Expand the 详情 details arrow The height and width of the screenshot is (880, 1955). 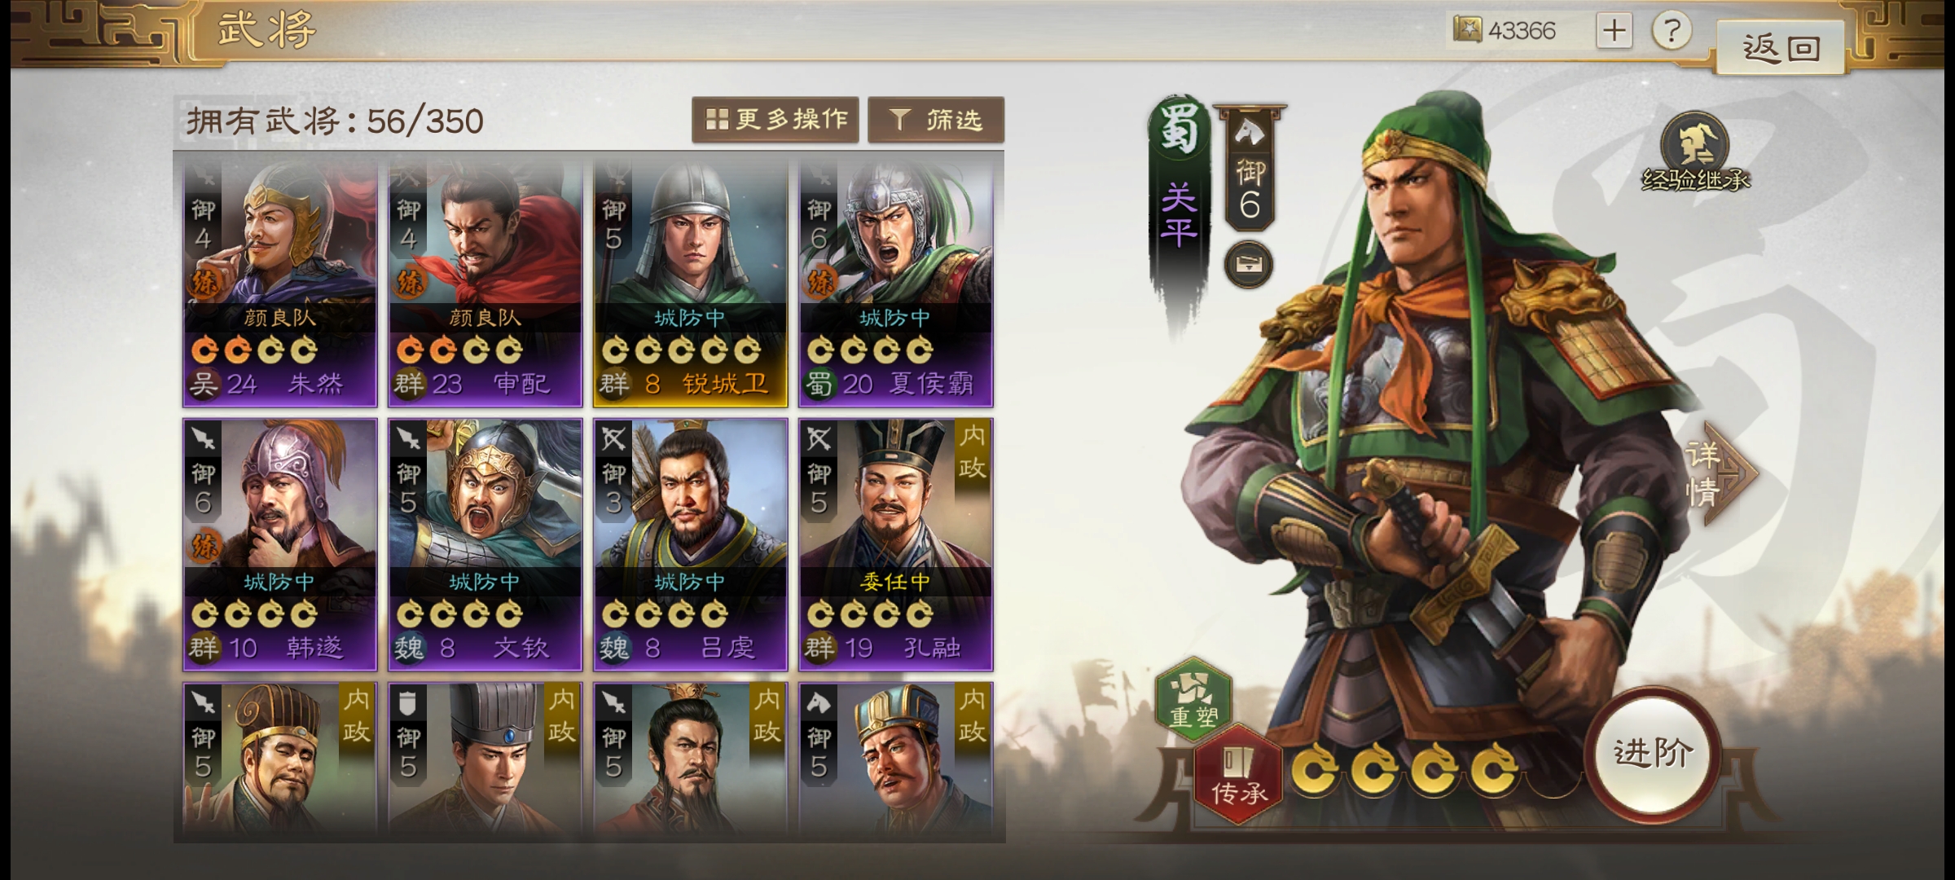click(1719, 474)
